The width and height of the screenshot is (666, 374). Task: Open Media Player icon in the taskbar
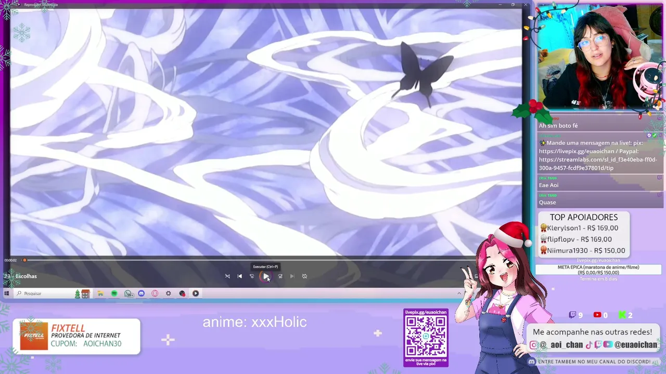(x=196, y=293)
